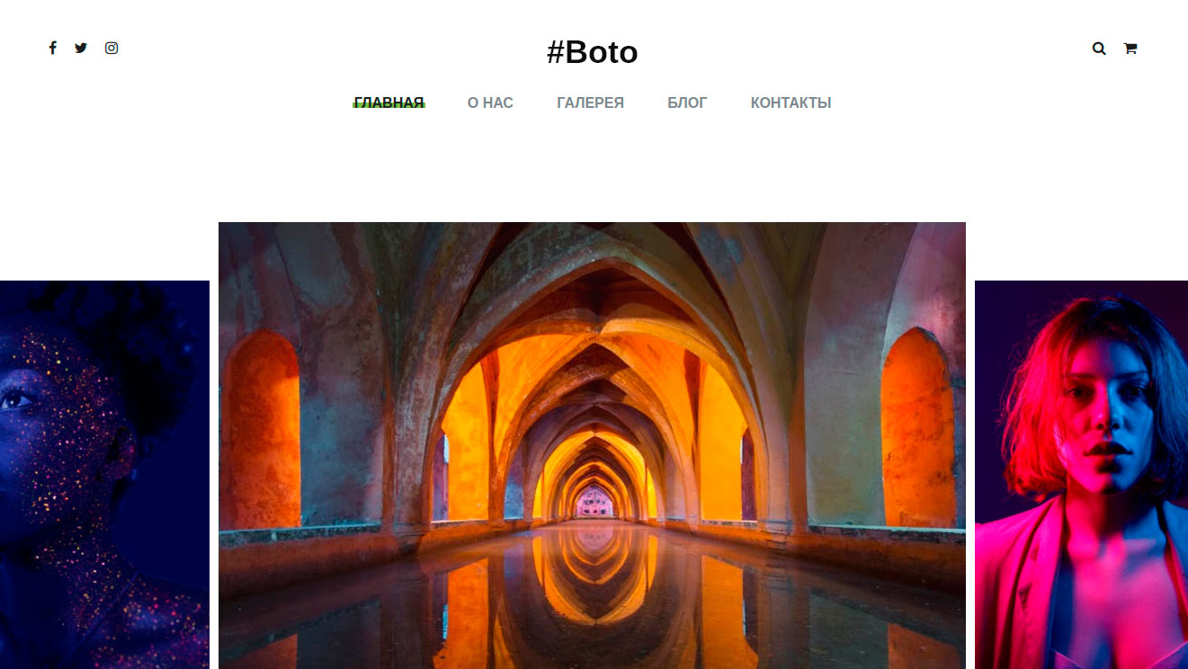Open the О НАС page
Image resolution: width=1188 pixels, height=669 pixels.
coord(490,103)
